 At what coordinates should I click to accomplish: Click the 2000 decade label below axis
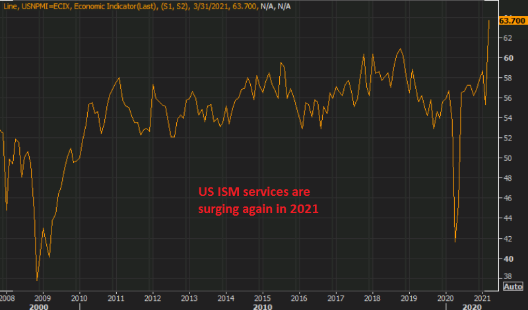[39, 307]
